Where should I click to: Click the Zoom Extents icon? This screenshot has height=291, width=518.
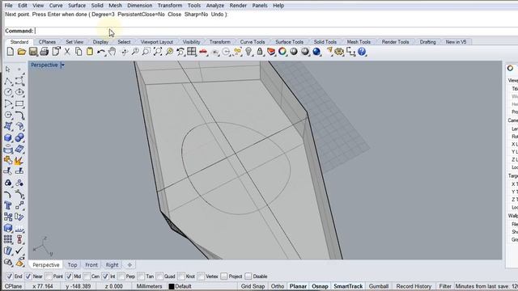[158, 52]
